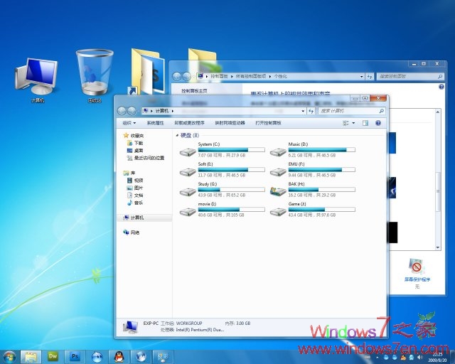The image size is (455, 364).
Task: Click 控制面板 breadcrumb in back window
Action: [219, 76]
